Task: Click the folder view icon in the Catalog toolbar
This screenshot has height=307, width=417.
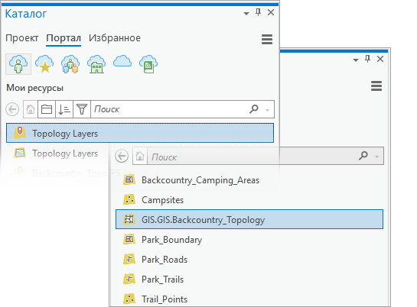Action: [47, 109]
